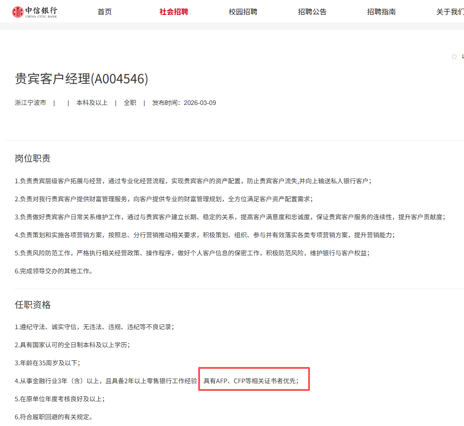The image size is (464, 426).
Task: Click the education requirement 本科及以上
Action: point(92,103)
